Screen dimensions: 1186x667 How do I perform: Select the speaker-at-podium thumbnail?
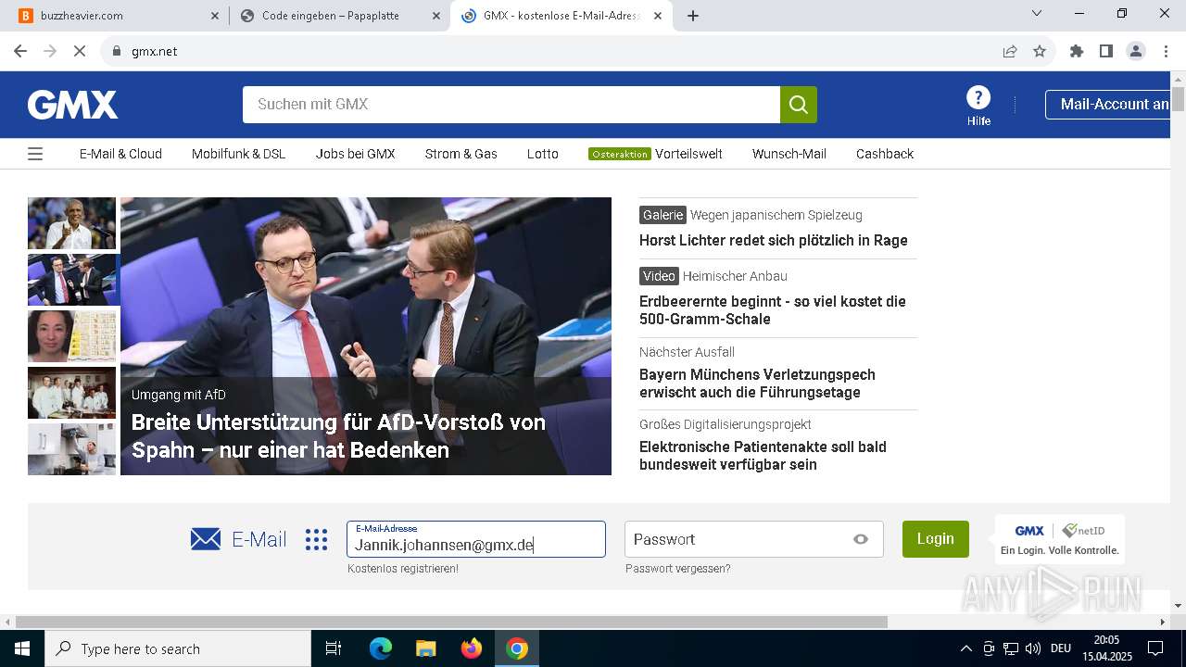click(x=71, y=223)
